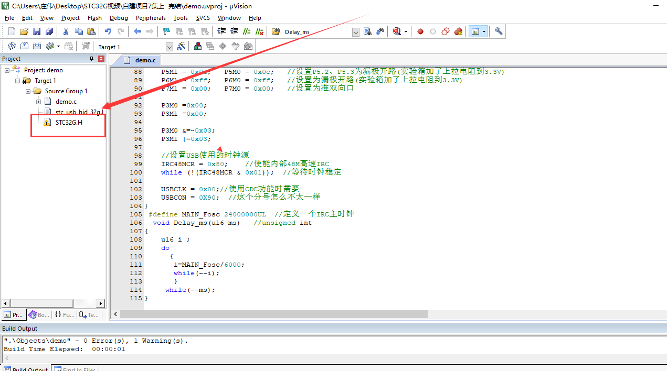
Task: Open the Flash menu
Action: (x=94, y=18)
